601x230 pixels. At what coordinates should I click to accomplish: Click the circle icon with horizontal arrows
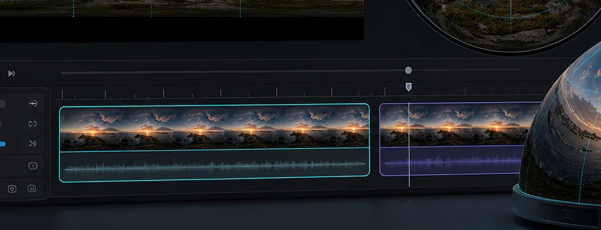point(33,103)
